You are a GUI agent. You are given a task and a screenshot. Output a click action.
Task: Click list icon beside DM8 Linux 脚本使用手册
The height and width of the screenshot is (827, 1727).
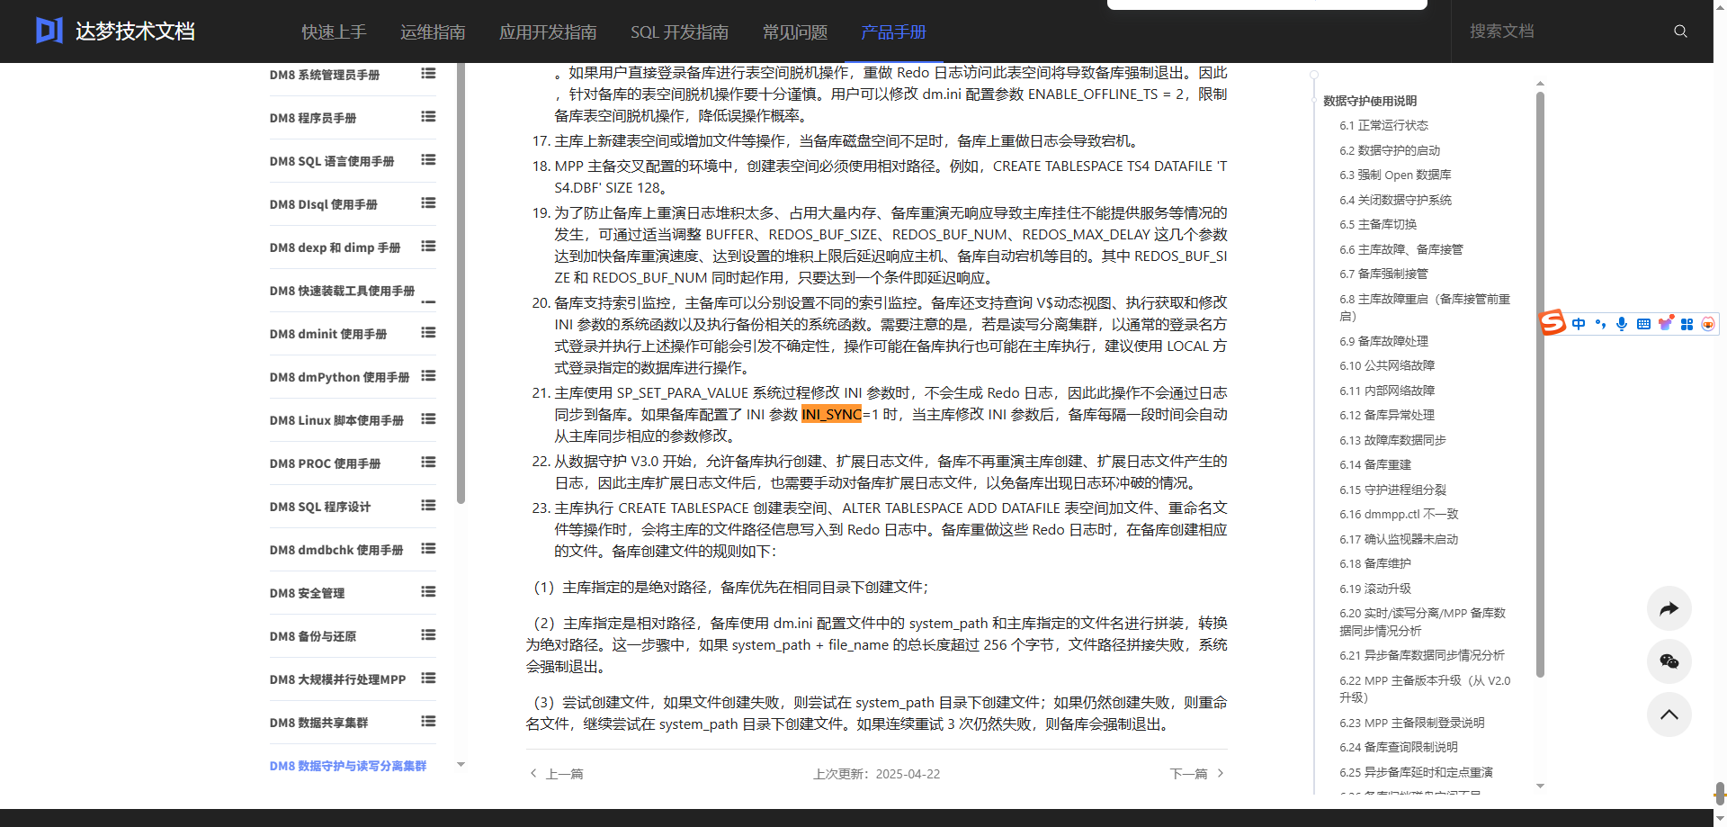click(x=428, y=419)
